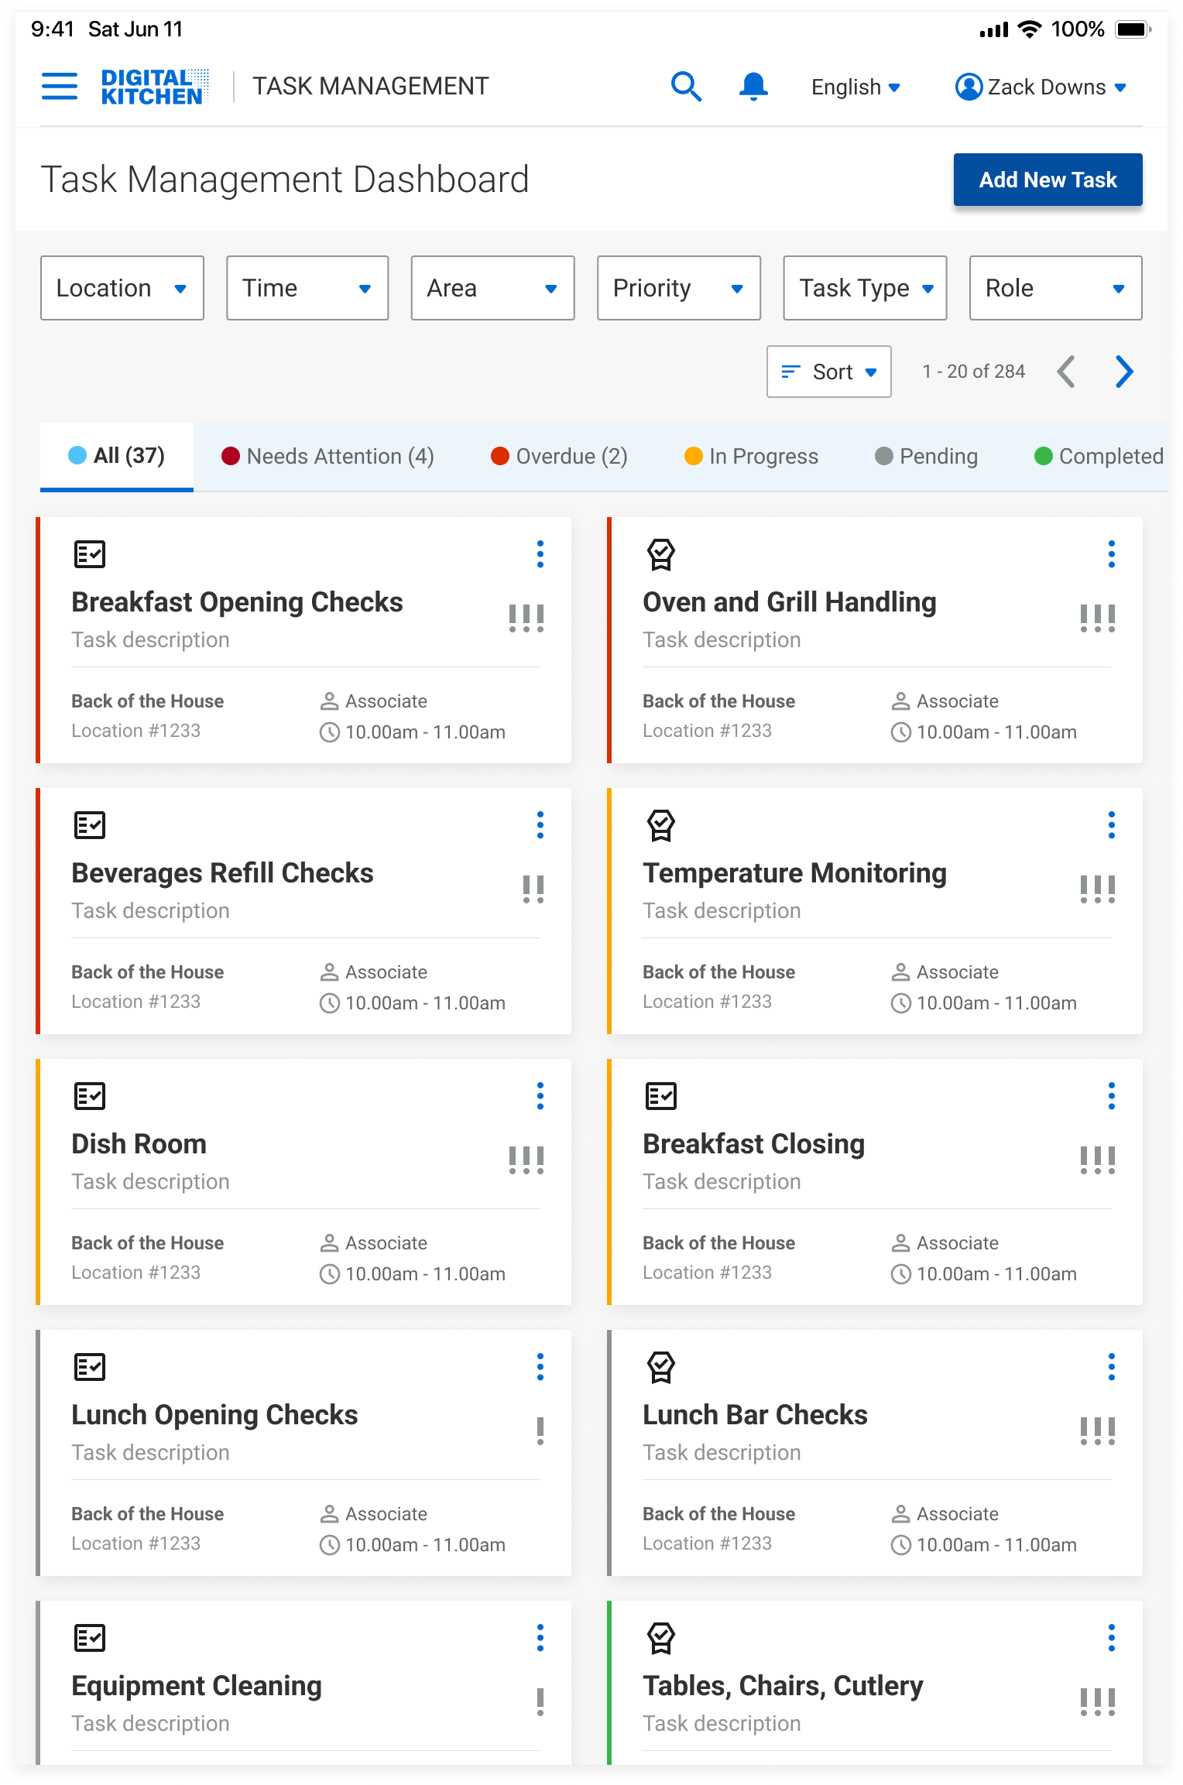Image resolution: width=1183 pixels, height=1785 pixels.
Task: Open three-dot menu on Temperature Monitoring card
Action: [x=1111, y=825]
